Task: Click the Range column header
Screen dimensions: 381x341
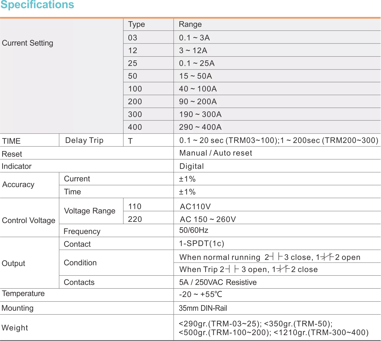Action: point(190,24)
